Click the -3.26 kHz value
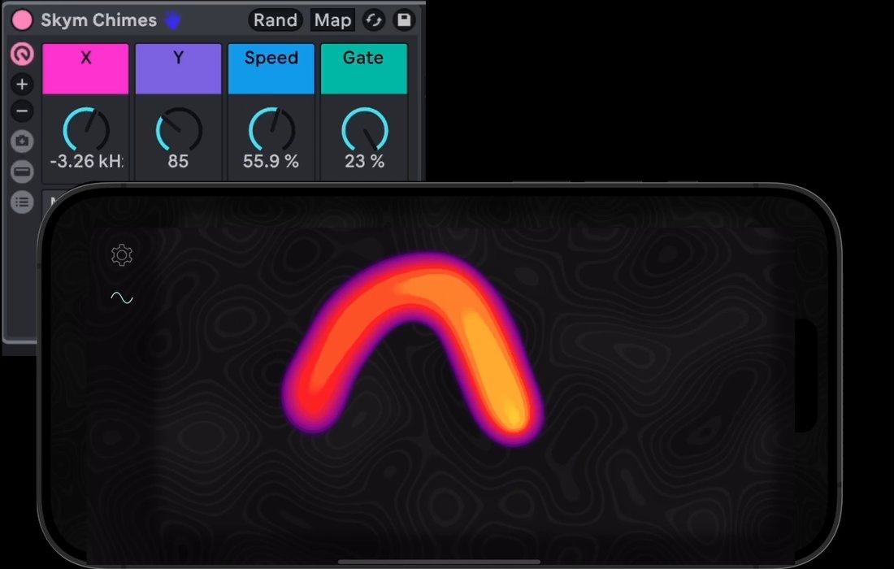The image size is (894, 569). pos(86,161)
